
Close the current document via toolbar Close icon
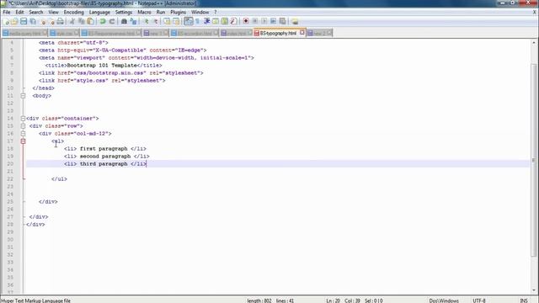click(43, 21)
